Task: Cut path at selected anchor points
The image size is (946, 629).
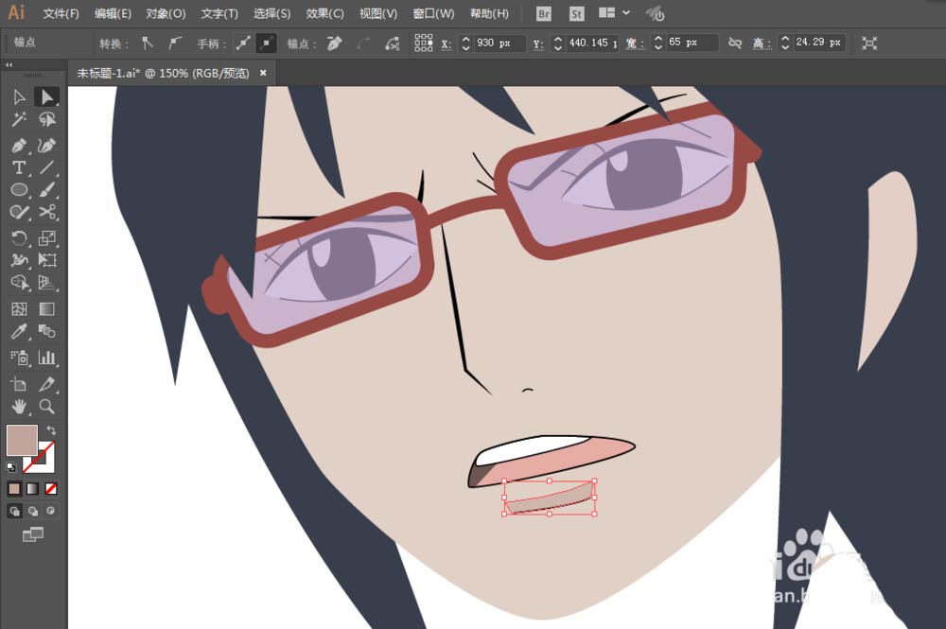Action: 393,43
